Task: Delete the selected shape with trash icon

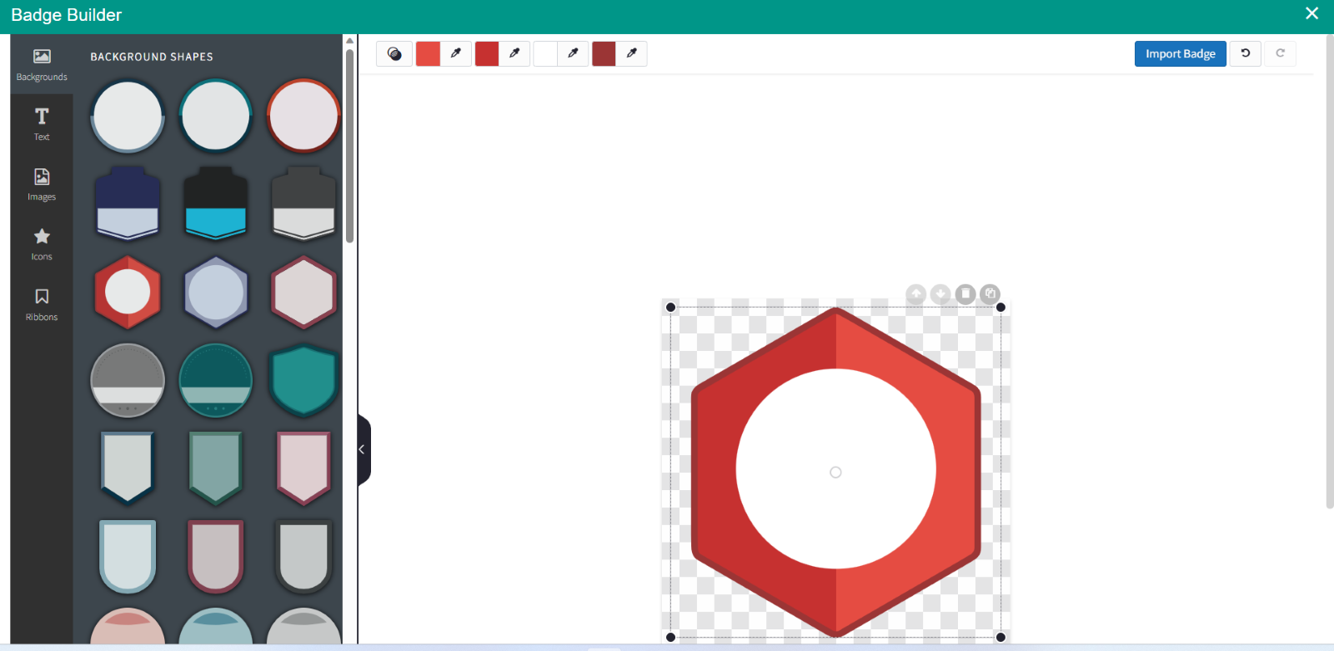Action: click(x=965, y=293)
